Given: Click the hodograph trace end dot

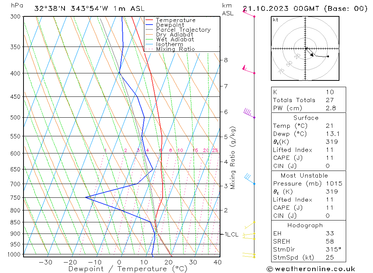Looking at the screenshot, I should 328,56.
